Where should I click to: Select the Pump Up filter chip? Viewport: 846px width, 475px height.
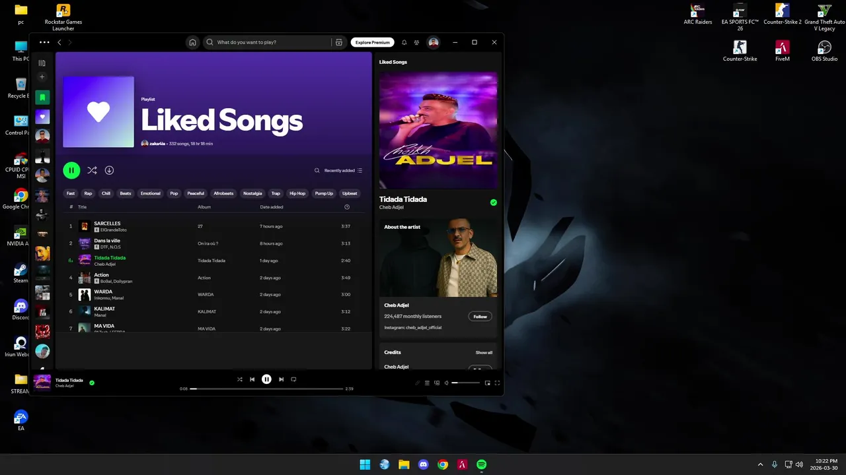point(324,193)
